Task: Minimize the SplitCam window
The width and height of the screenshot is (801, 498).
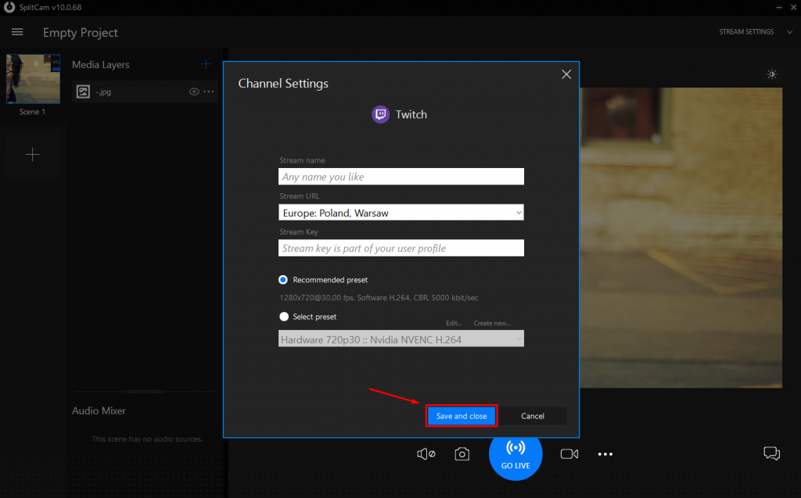Action: pyautogui.click(x=778, y=7)
